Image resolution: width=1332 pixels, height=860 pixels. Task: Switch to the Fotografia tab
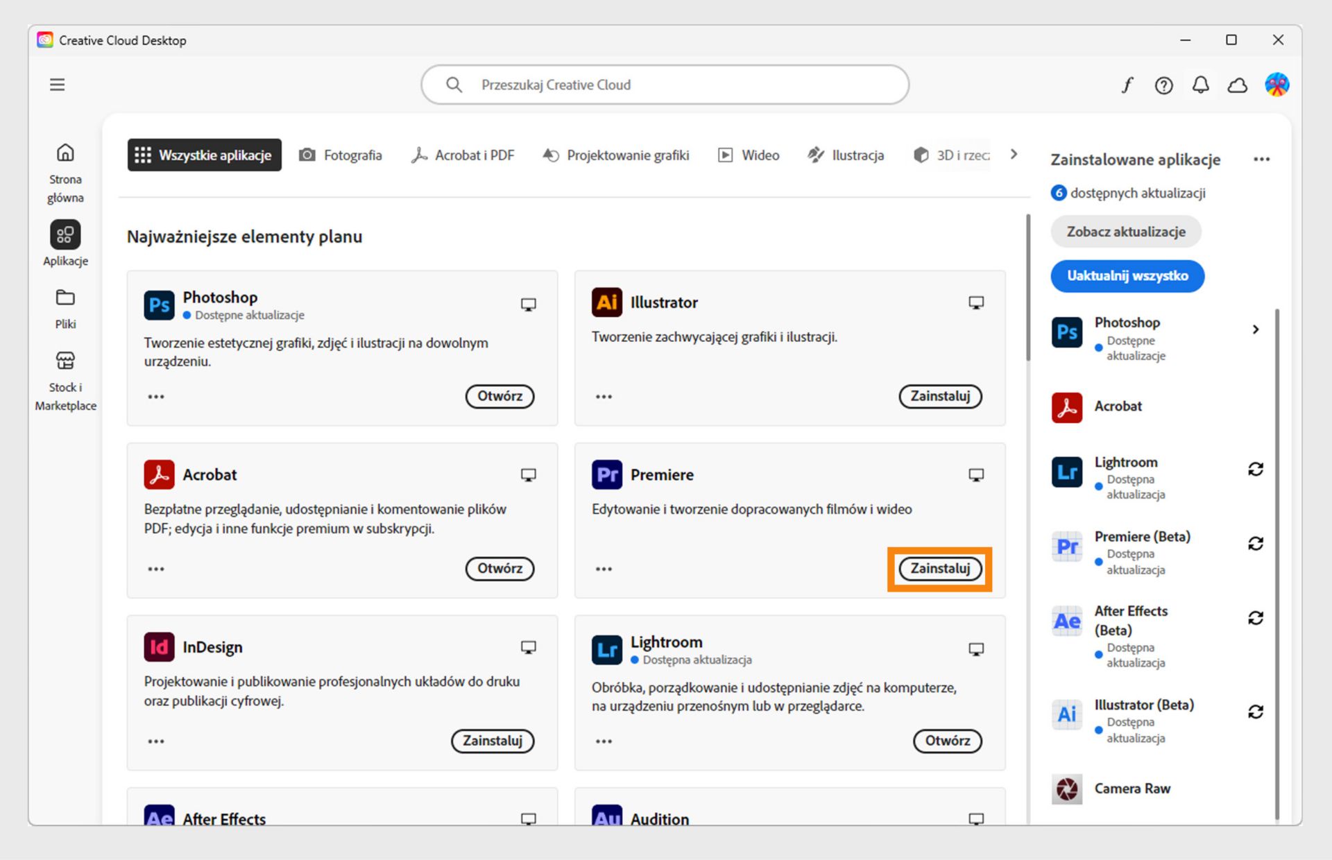click(341, 155)
